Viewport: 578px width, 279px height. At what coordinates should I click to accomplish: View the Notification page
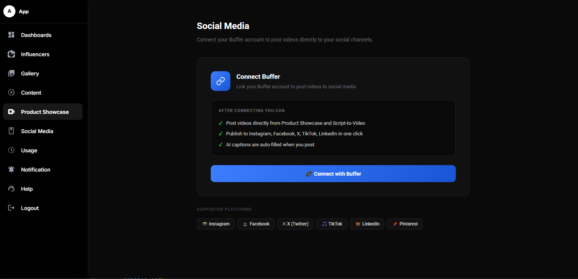(x=43, y=170)
